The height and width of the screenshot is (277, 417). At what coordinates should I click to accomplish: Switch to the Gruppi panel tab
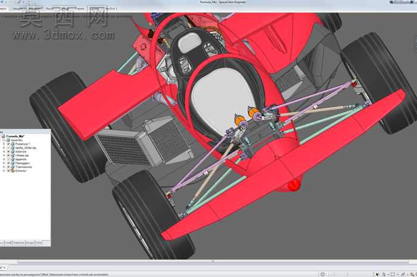[30, 242]
